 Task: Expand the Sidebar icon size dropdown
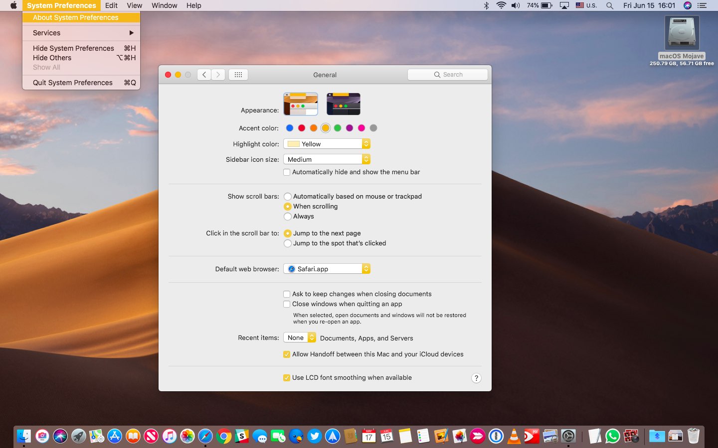pyautogui.click(x=327, y=159)
